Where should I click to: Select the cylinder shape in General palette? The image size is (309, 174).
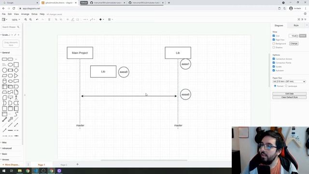(x=4, y=81)
